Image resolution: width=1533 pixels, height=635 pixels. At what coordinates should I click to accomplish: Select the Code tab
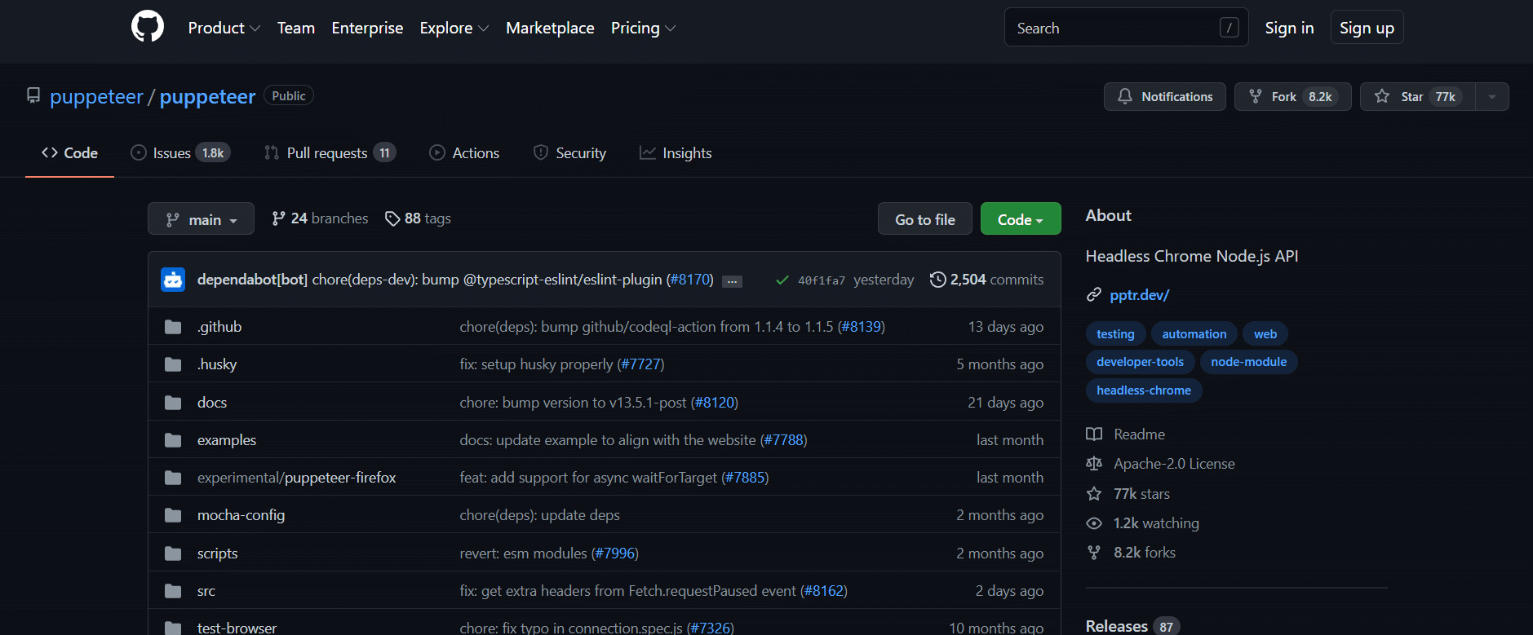pyautogui.click(x=69, y=152)
